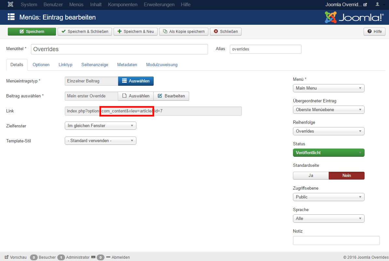Viewport: 389px width, 261px height.
Task: Click Vorschau preview link in footer
Action: [16, 257]
